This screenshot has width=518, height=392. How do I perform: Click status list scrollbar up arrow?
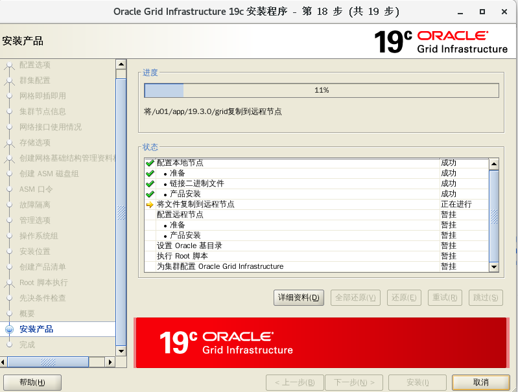pos(494,164)
